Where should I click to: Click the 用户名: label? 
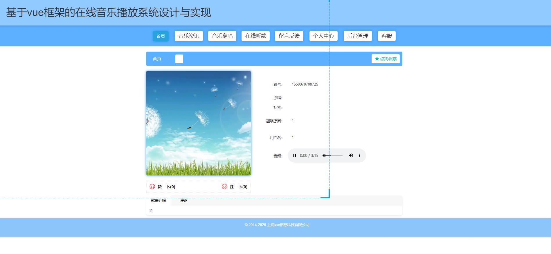click(x=276, y=138)
